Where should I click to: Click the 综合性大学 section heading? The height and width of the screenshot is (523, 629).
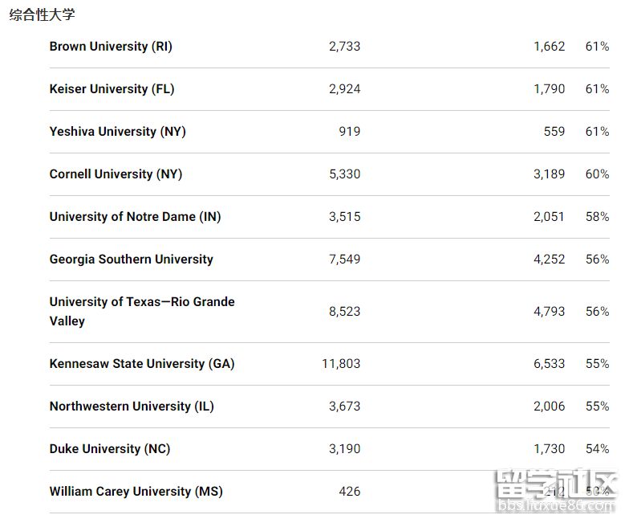pos(42,15)
